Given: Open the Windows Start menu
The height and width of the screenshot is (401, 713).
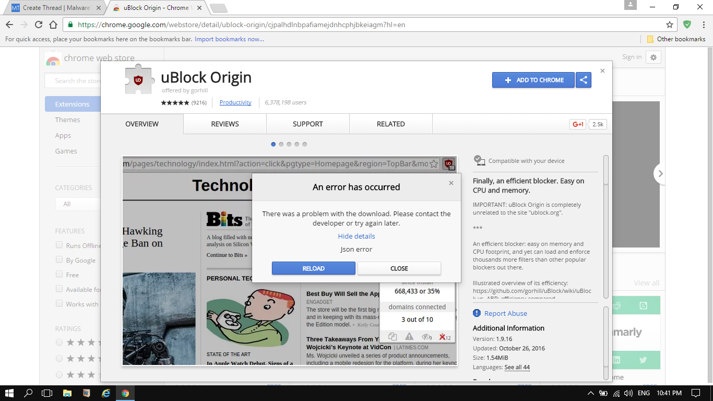Looking at the screenshot, I should [9, 393].
